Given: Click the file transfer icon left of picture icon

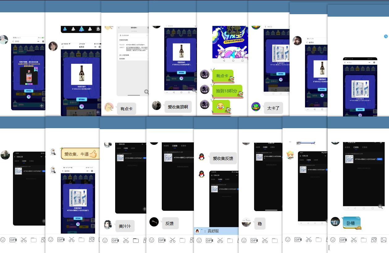Looking at the screenshot, I should tap(374, 240).
